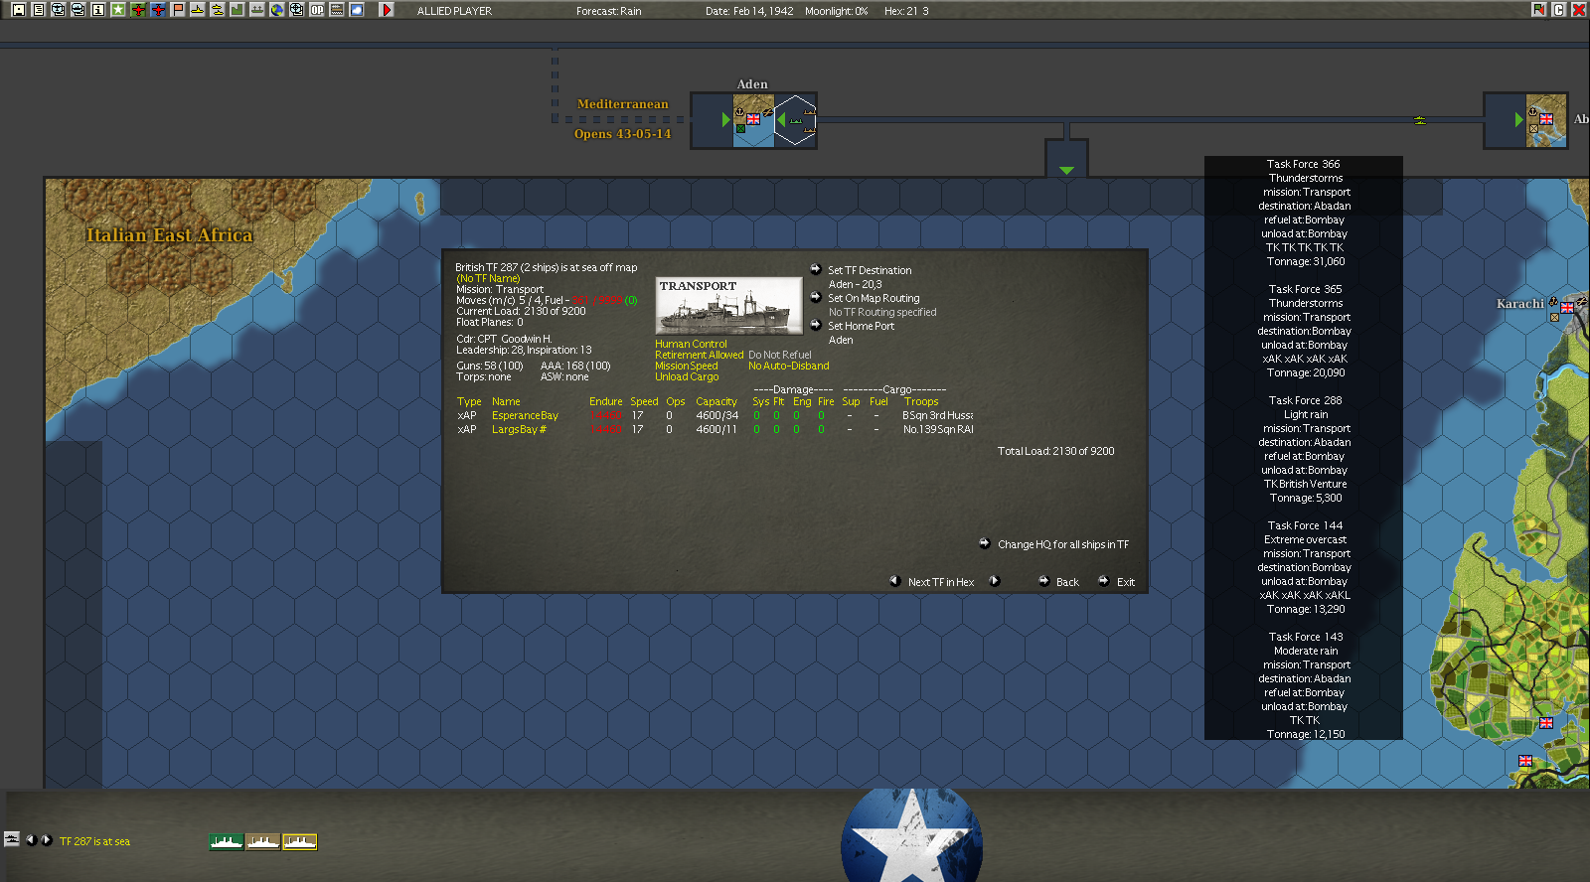Open the text report list icon
Viewport: 1590px width, 882px height.
point(39,10)
